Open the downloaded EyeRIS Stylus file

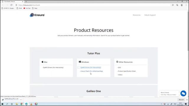[x=10, y=100]
